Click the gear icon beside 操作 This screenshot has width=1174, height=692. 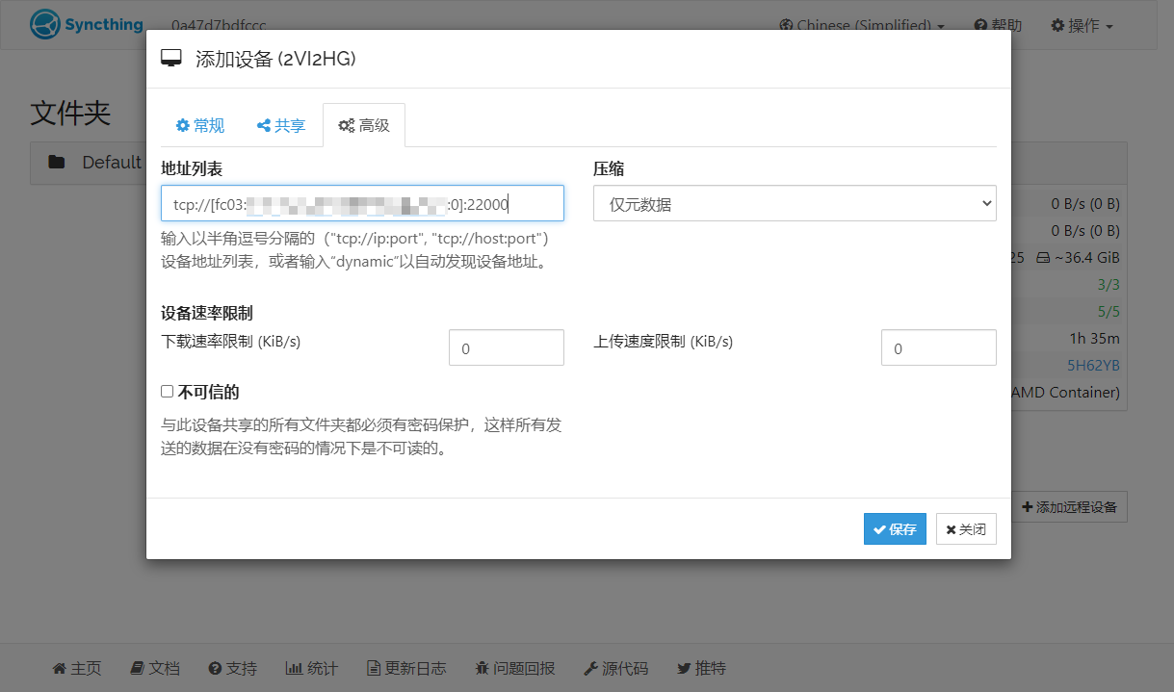coord(1057,26)
